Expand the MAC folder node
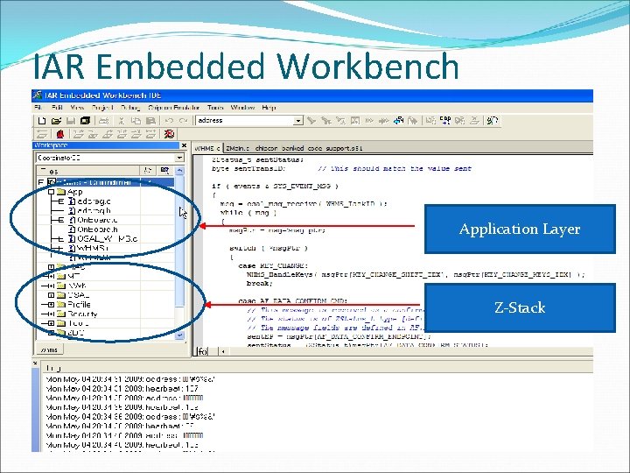 tap(51, 266)
